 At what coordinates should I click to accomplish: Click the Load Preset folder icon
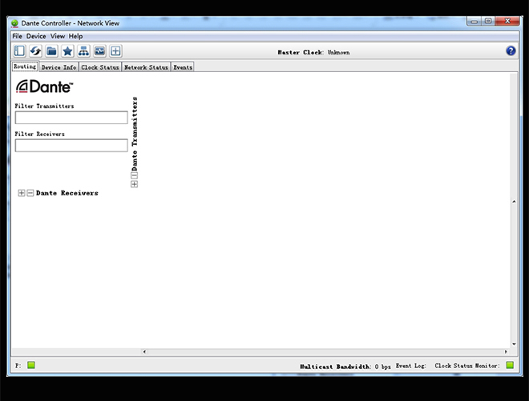tap(51, 51)
